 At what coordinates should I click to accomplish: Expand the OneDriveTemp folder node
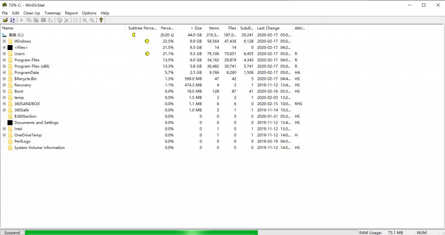click(4, 135)
